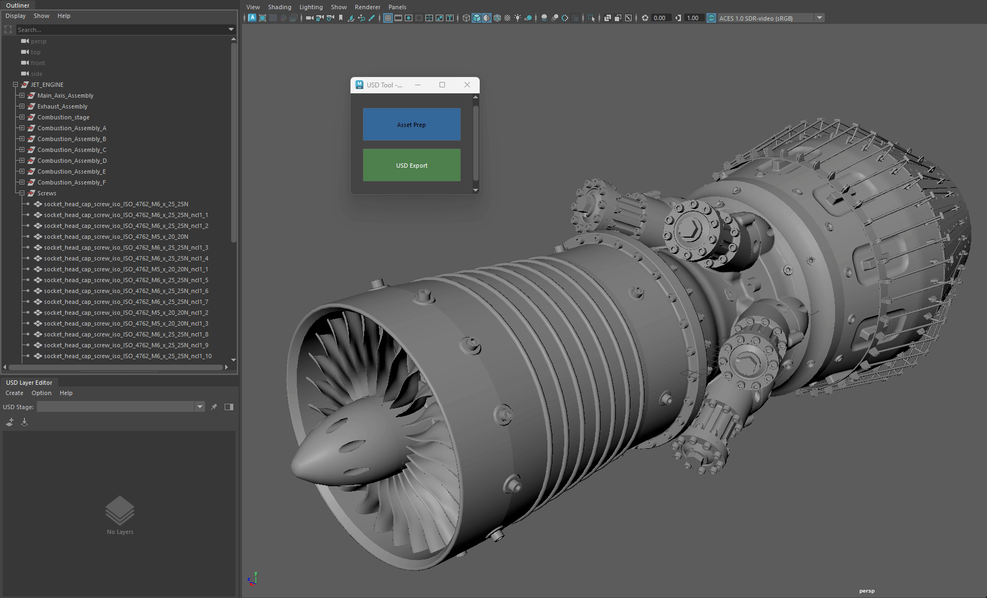This screenshot has width=987, height=598.
Task: Toggle Smooth Shade All shading
Action: coord(476,17)
